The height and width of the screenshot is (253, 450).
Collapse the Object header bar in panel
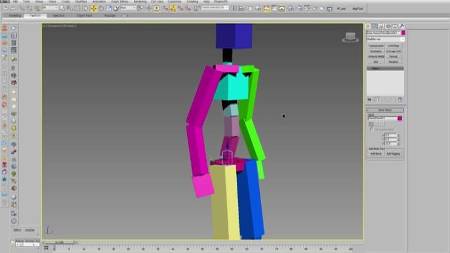(x=385, y=68)
